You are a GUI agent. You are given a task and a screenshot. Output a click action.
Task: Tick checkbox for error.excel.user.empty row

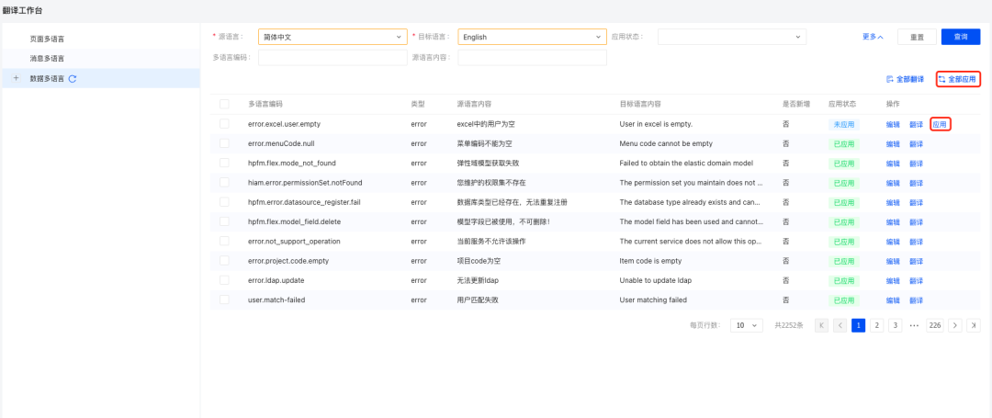[224, 124]
